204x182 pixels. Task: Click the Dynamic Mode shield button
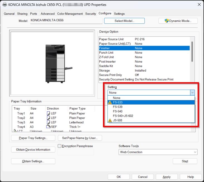point(178,21)
